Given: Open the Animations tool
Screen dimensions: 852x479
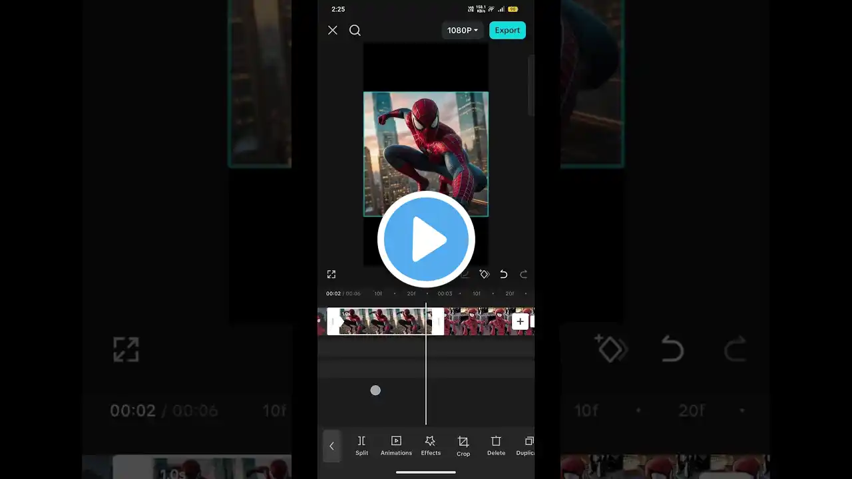Looking at the screenshot, I should click(x=396, y=446).
